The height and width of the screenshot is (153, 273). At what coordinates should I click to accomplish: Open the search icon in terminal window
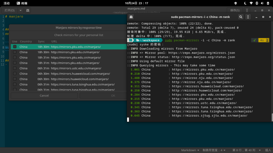point(241,17)
